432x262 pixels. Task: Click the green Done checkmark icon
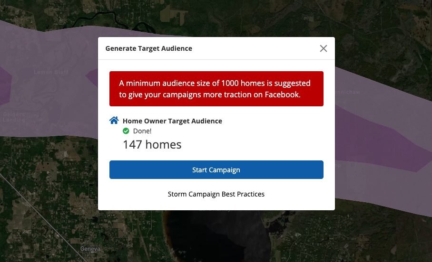pos(126,131)
